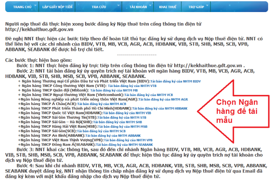This screenshot has width=270, height=183.
Task: Click the 'Bước 4' step label
Action: coord(25,166)
